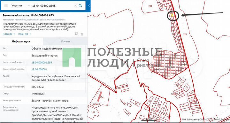Click the cadastral number search field
The height and width of the screenshot is (123, 230).
point(52,5)
